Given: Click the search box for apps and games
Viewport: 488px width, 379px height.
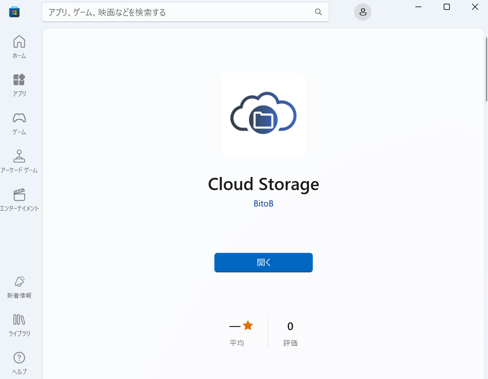Looking at the screenshot, I should click(x=186, y=12).
